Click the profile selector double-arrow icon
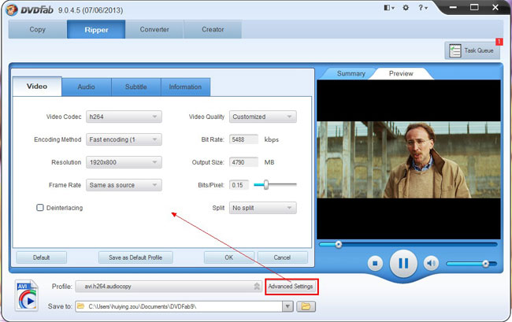Screen dimensions: 512x322 (257, 286)
